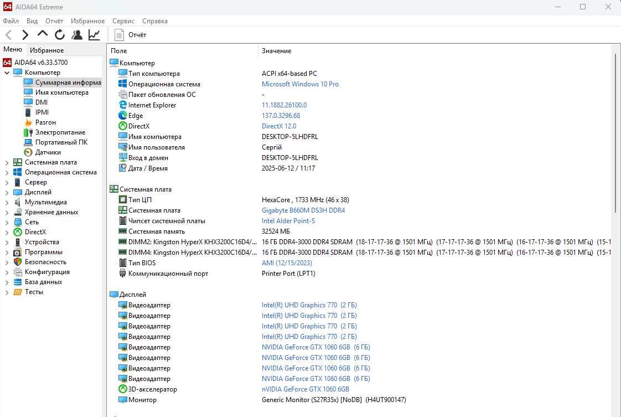This screenshot has width=621, height=417.
Task: Click the Internet Explorer icon in report
Action: [x=123, y=105]
